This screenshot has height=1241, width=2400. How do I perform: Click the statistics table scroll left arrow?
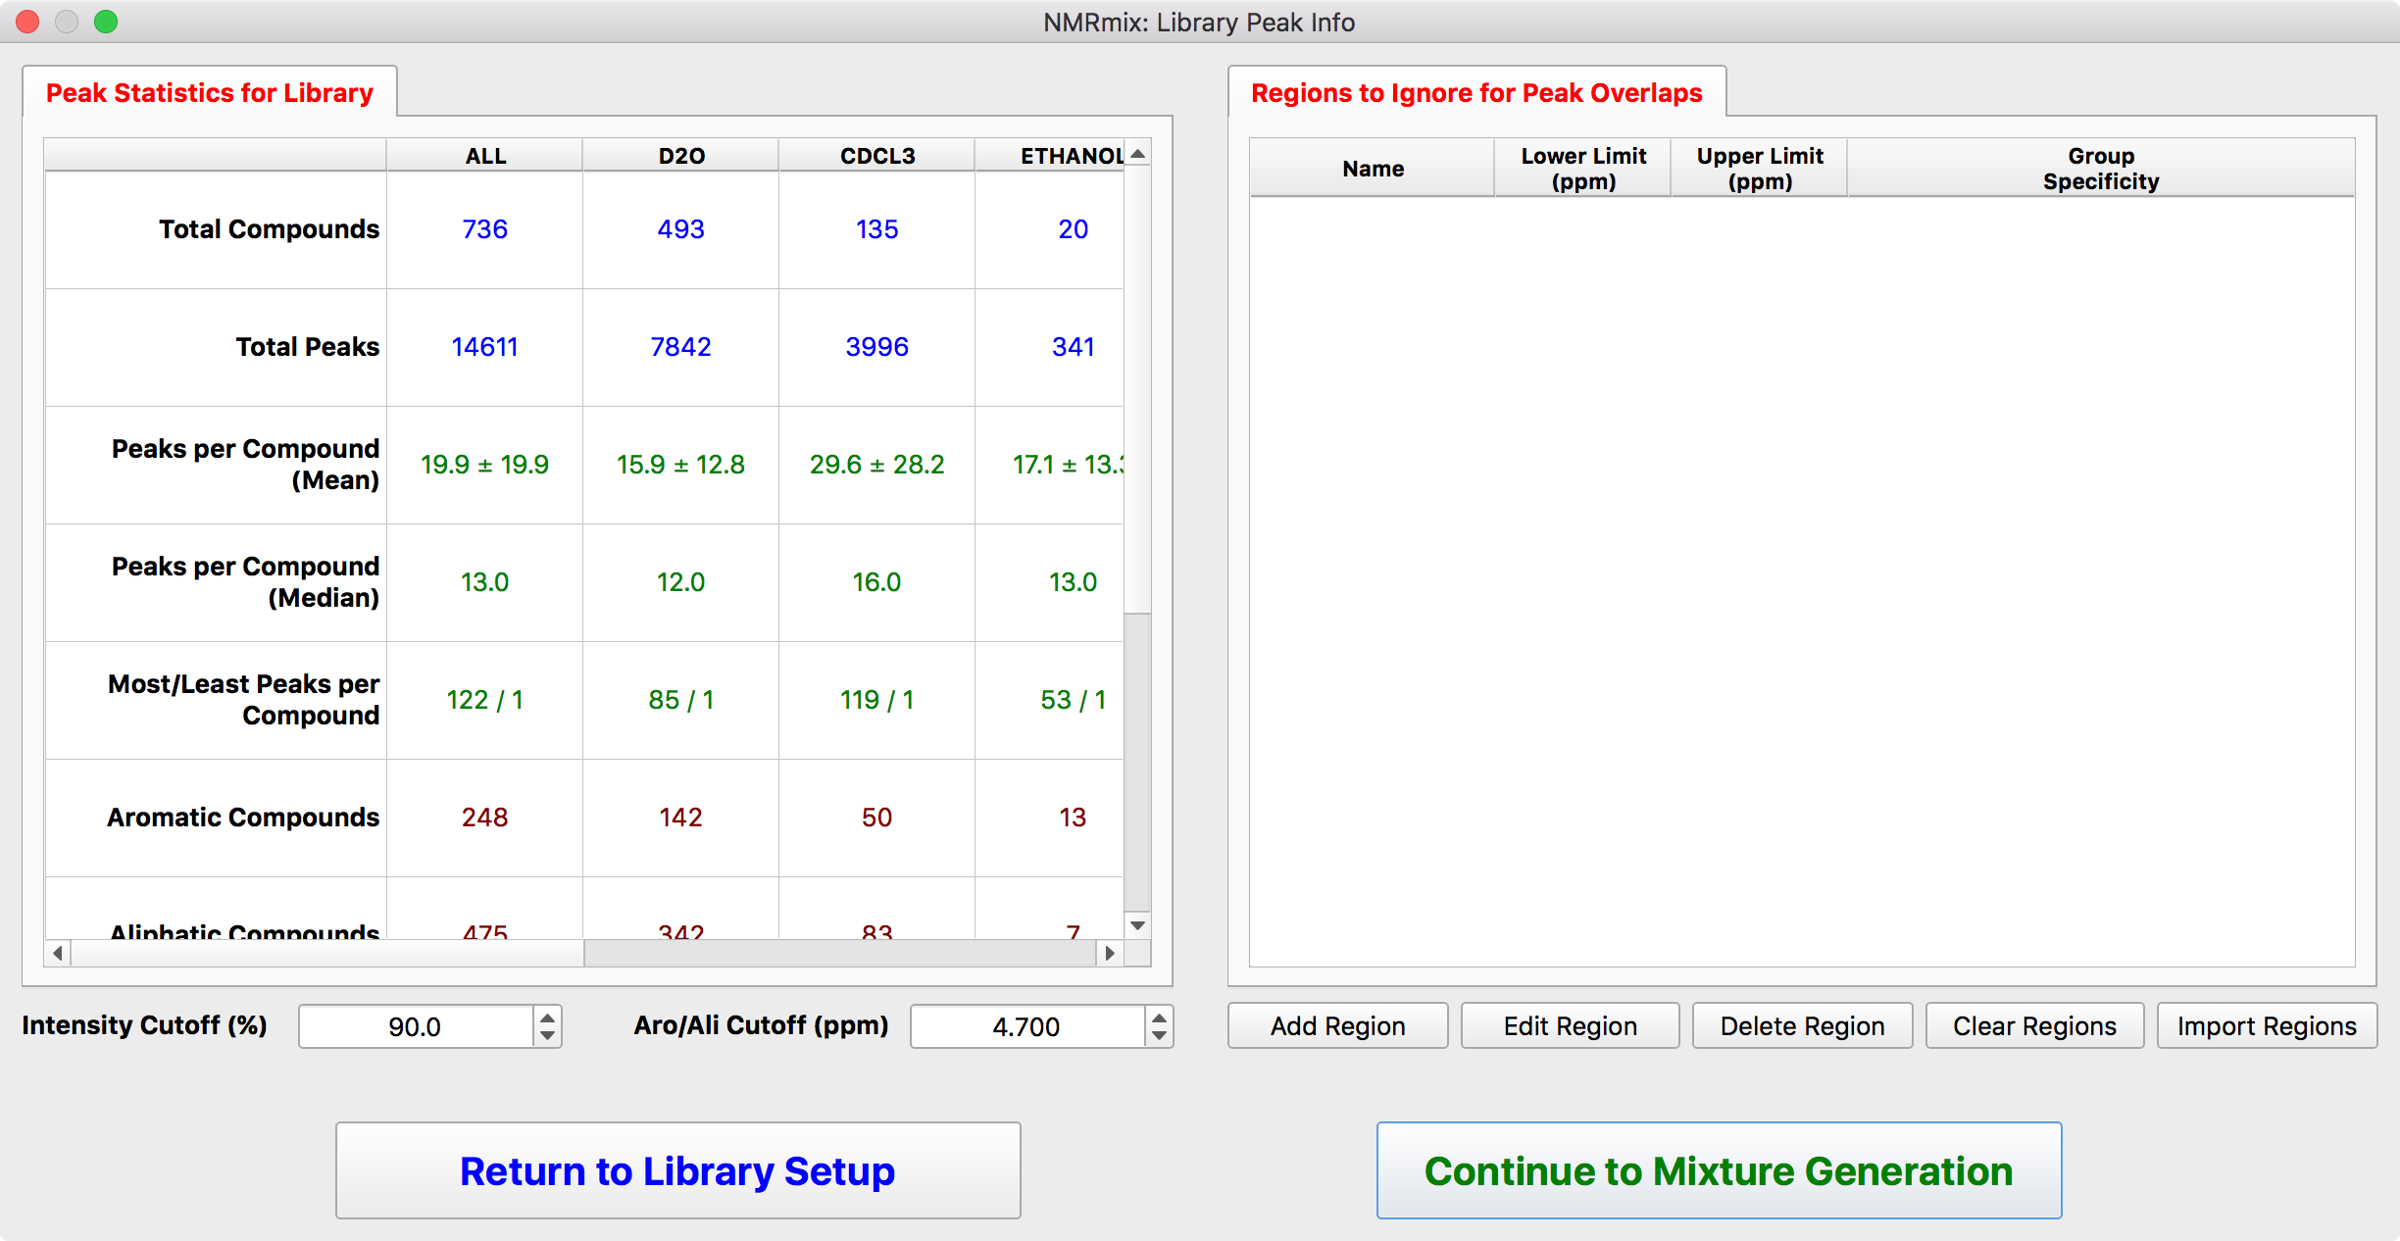pyautogui.click(x=58, y=953)
